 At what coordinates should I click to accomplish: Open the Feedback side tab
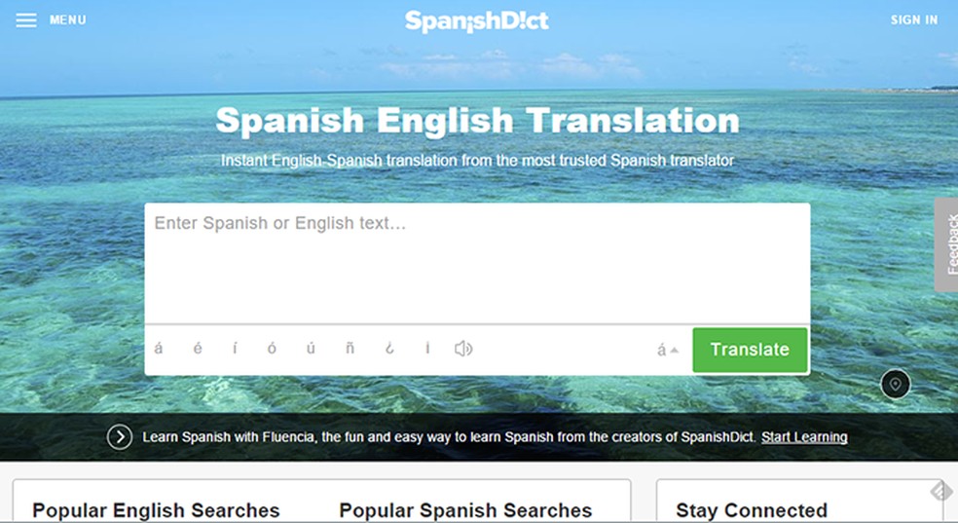click(947, 244)
